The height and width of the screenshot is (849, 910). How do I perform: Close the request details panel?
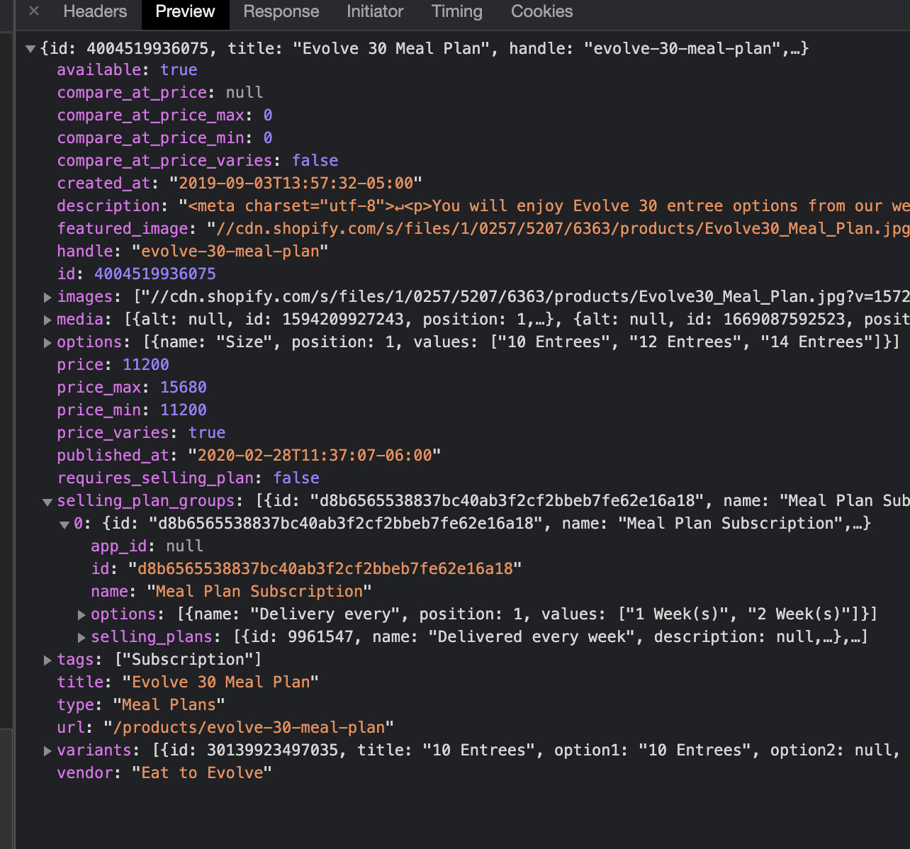point(34,11)
